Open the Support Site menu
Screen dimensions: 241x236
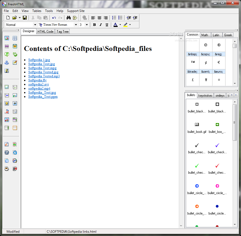click(76, 11)
